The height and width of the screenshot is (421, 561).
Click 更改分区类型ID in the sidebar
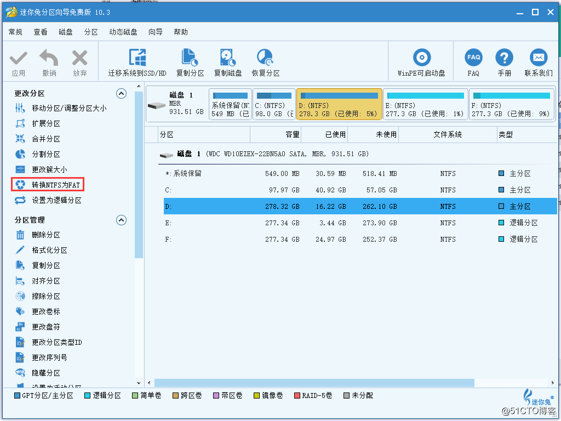point(49,342)
